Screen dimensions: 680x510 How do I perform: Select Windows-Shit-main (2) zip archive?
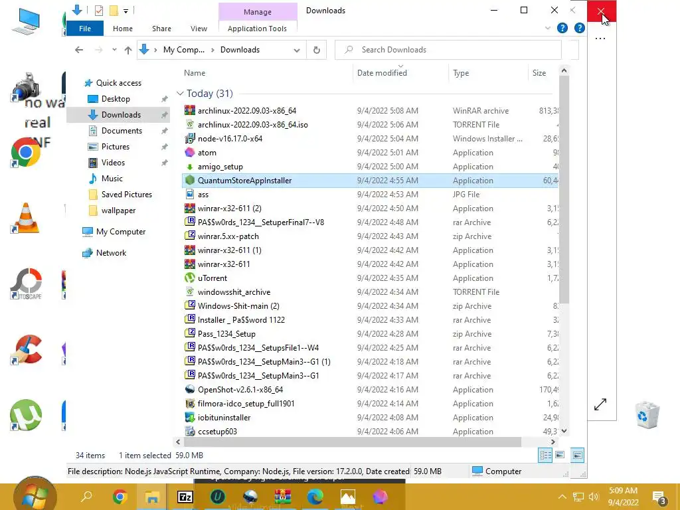pos(238,306)
